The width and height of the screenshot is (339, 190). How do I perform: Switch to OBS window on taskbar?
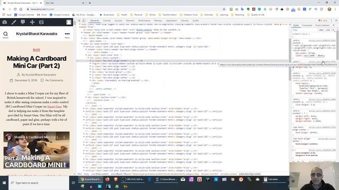(x=132, y=179)
